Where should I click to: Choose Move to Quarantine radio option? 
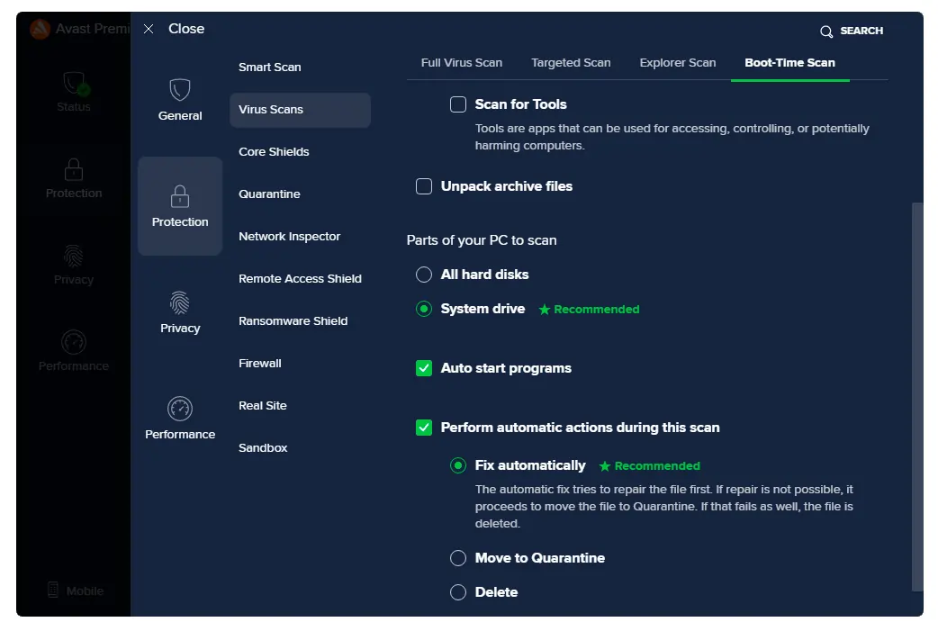[458, 558]
